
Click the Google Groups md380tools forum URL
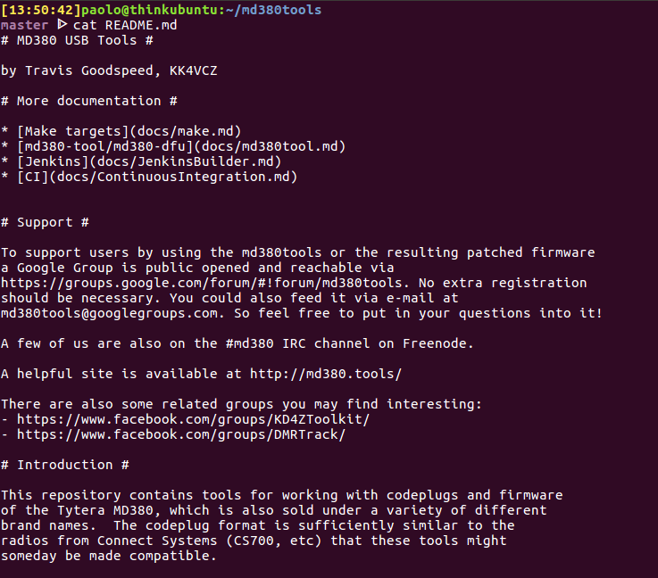click(201, 284)
